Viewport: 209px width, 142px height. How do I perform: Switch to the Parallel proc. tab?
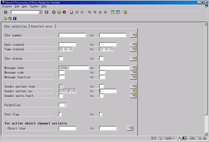(x=42, y=26)
